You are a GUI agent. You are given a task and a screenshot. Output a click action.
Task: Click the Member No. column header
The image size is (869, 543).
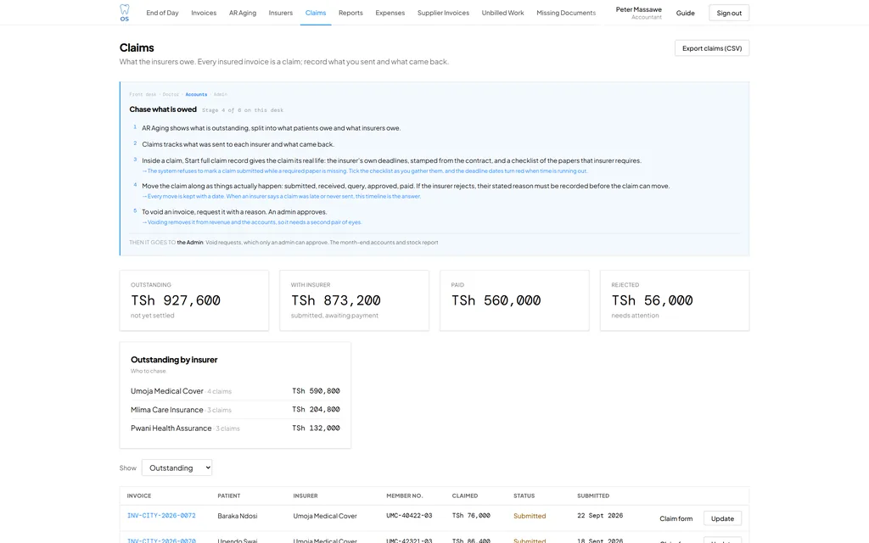point(405,495)
